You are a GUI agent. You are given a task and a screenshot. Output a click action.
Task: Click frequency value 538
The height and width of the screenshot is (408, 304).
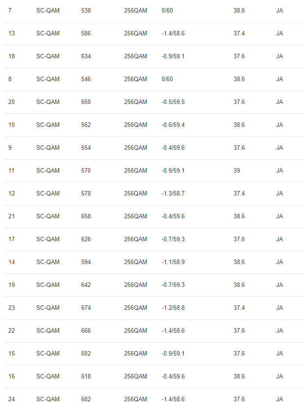pos(86,10)
